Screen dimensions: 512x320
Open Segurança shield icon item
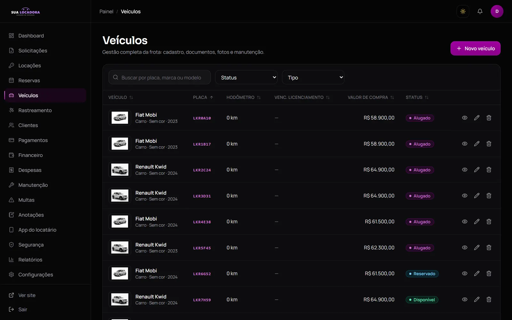coord(45,245)
